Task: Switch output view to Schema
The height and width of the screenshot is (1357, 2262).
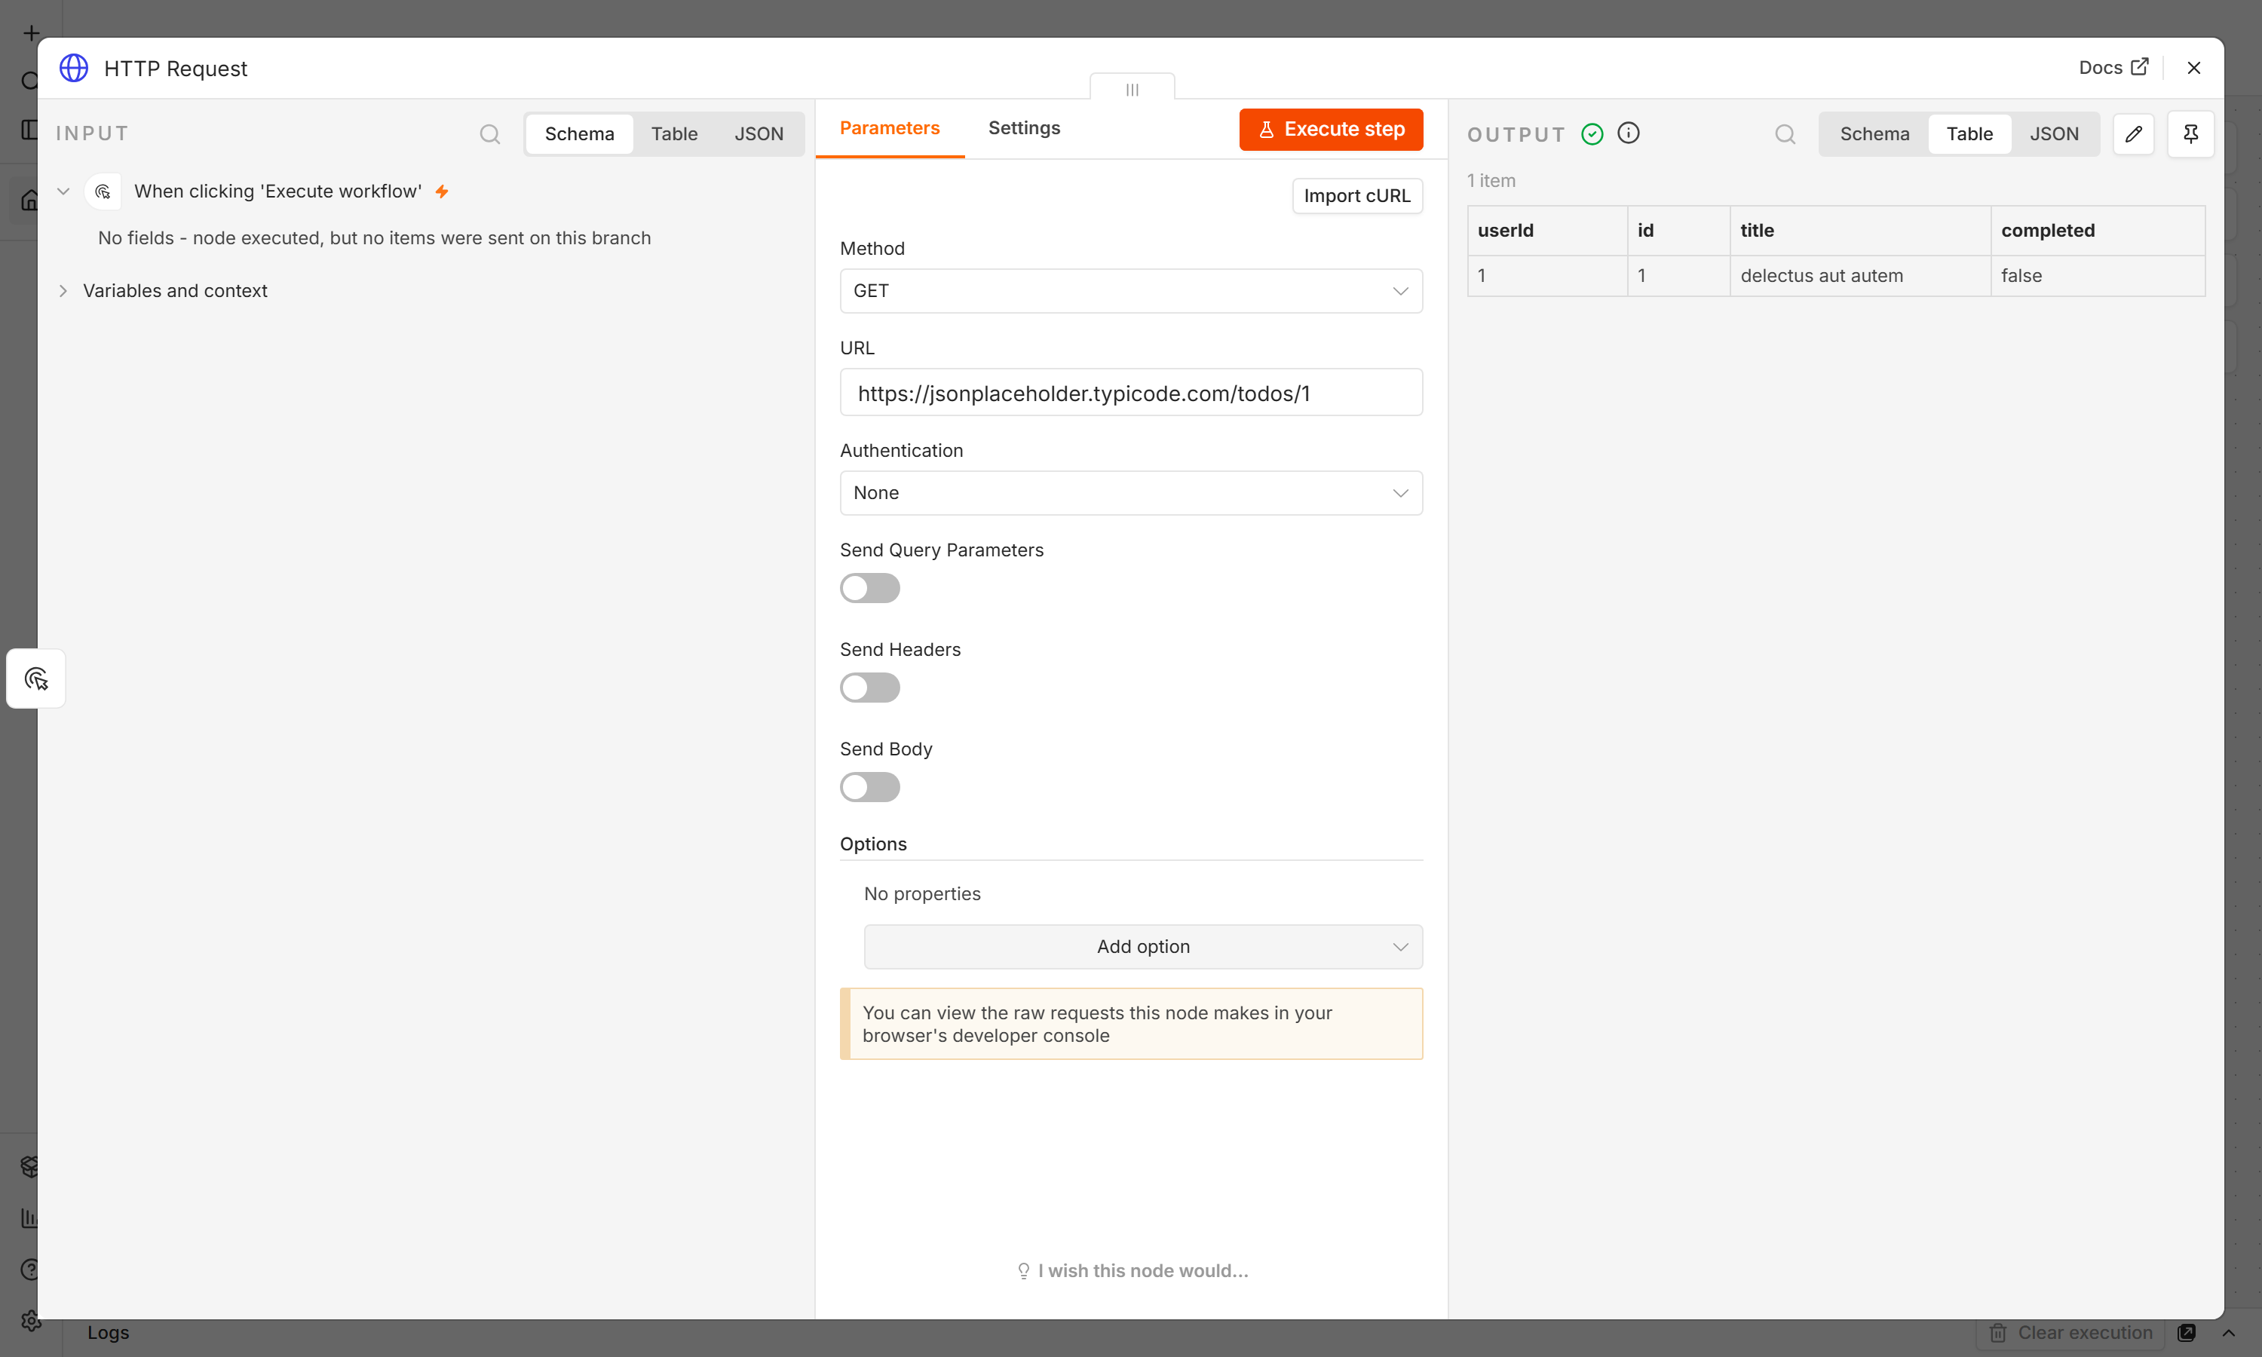Action: coord(1874,134)
